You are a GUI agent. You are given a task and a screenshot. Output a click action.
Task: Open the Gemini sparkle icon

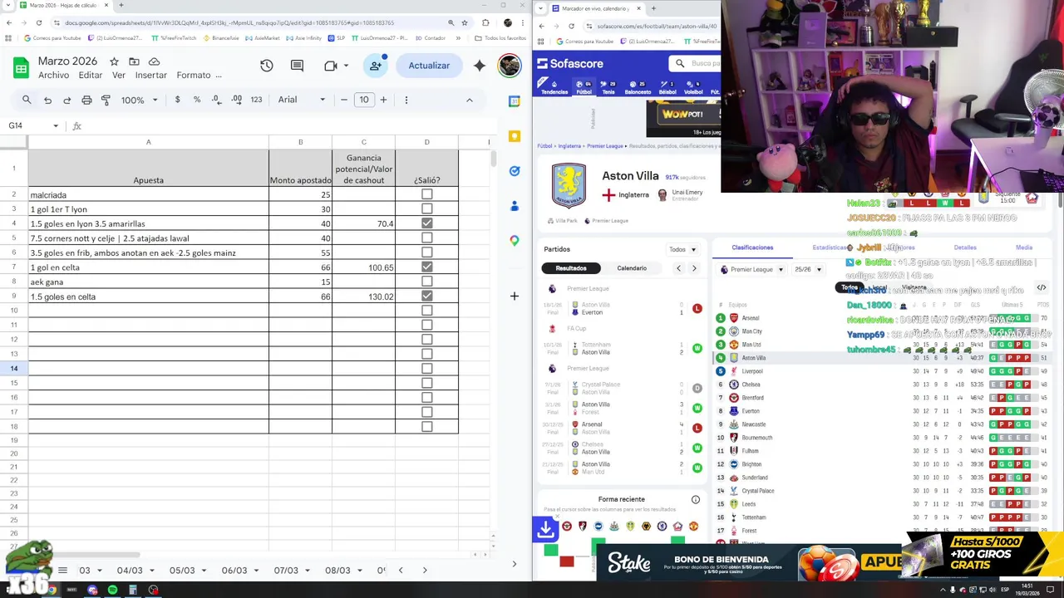(x=479, y=66)
